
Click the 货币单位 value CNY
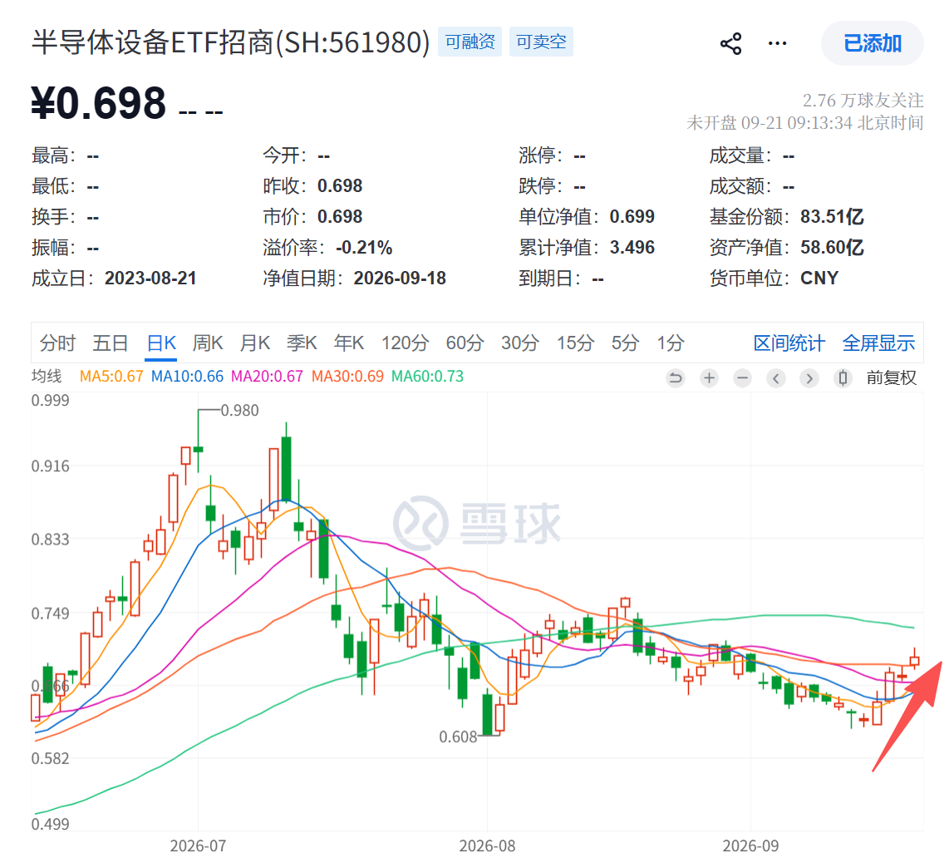tap(819, 279)
